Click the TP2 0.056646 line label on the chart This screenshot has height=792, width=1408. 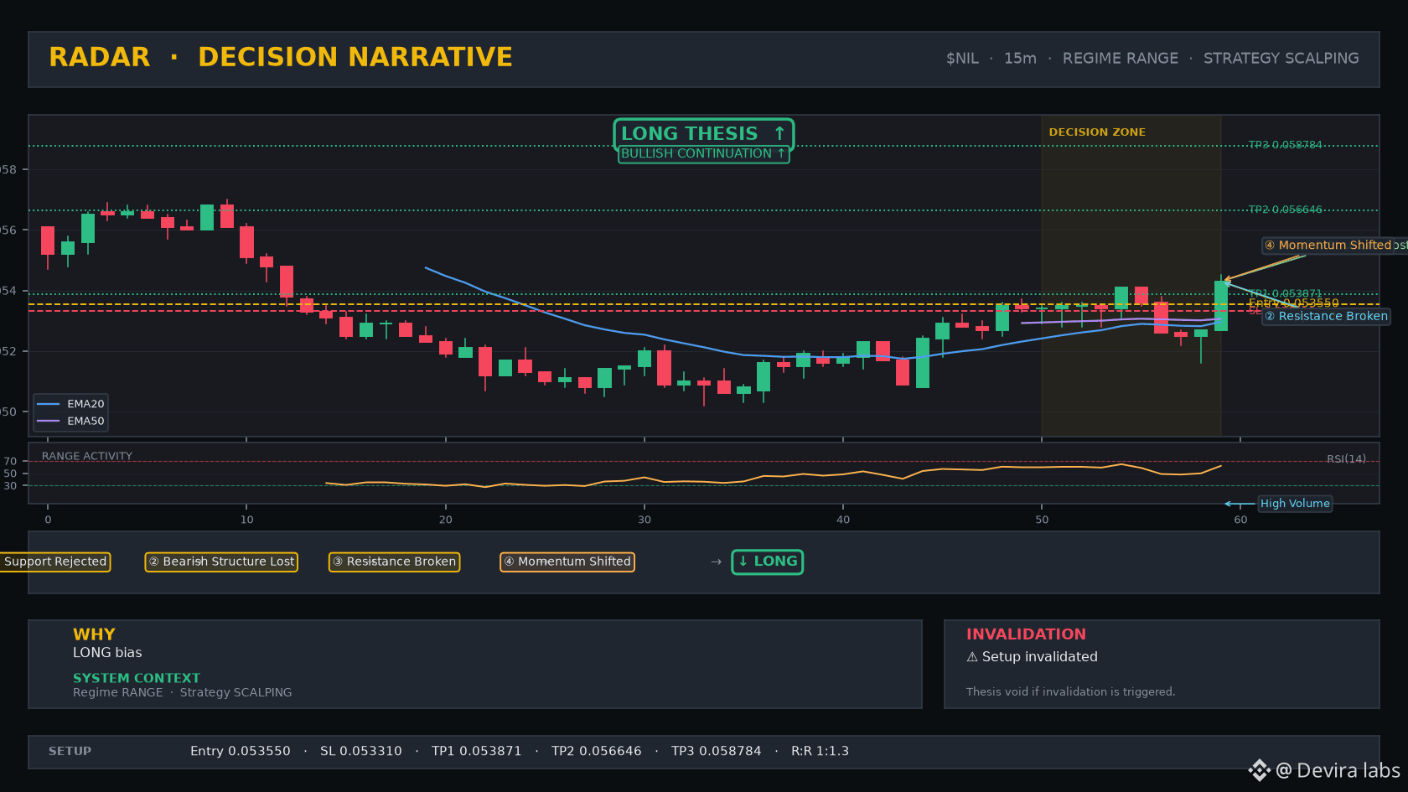click(1285, 210)
